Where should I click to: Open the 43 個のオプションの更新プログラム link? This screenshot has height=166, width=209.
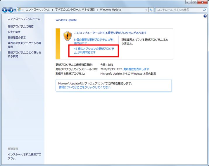click(x=94, y=51)
